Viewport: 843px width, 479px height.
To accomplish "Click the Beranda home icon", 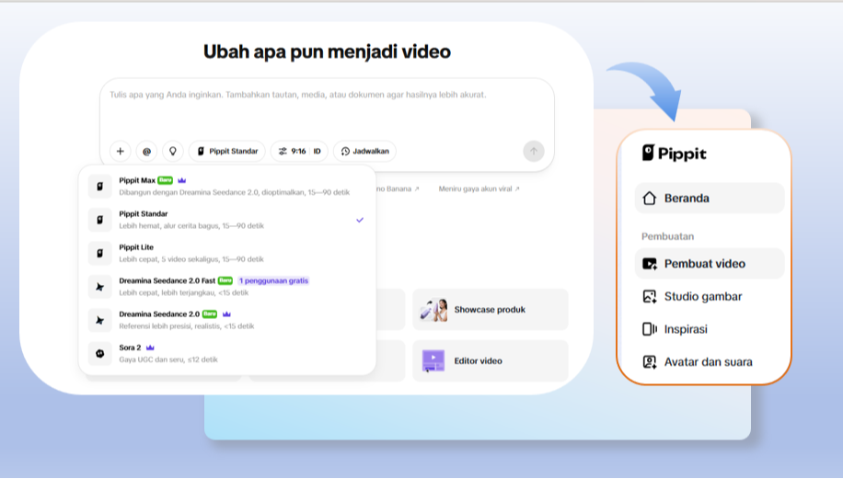I will (x=650, y=199).
